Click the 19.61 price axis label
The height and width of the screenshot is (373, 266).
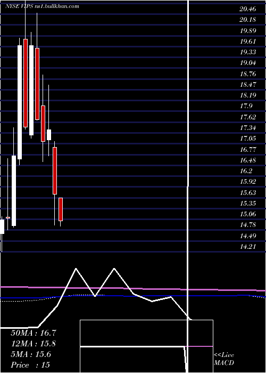pos(248,42)
